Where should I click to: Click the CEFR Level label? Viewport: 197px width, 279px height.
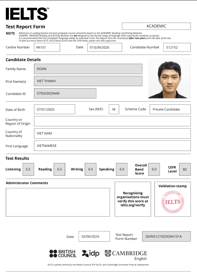172,170
